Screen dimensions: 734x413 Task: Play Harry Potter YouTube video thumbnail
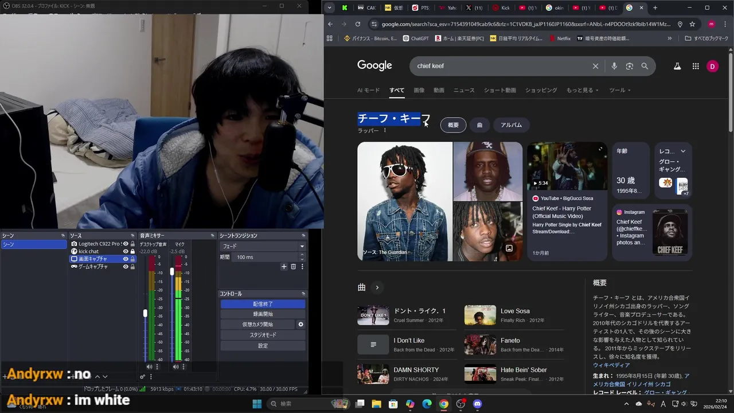pyautogui.click(x=567, y=166)
